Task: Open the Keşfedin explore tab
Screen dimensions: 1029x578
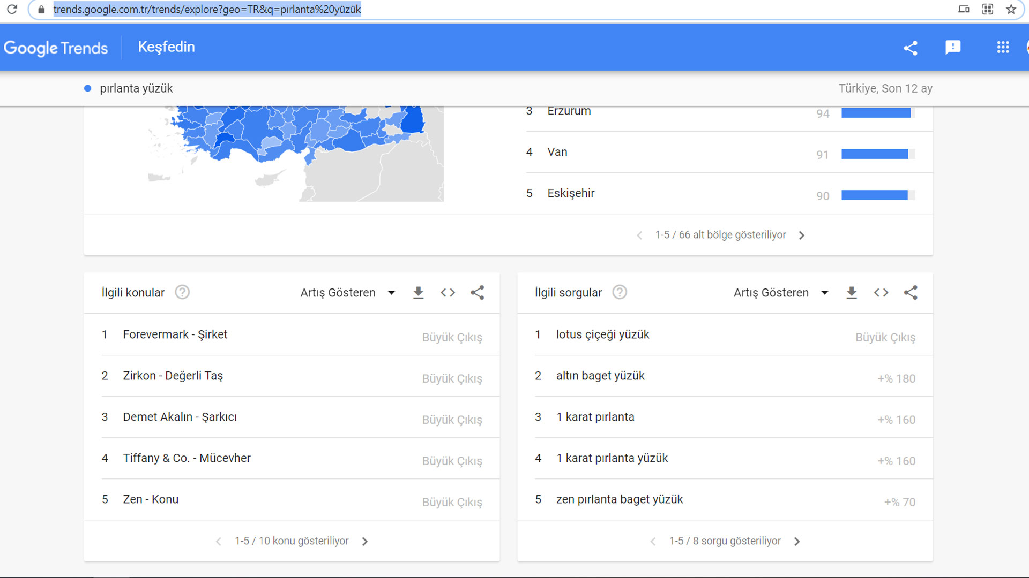Action: pyautogui.click(x=166, y=47)
